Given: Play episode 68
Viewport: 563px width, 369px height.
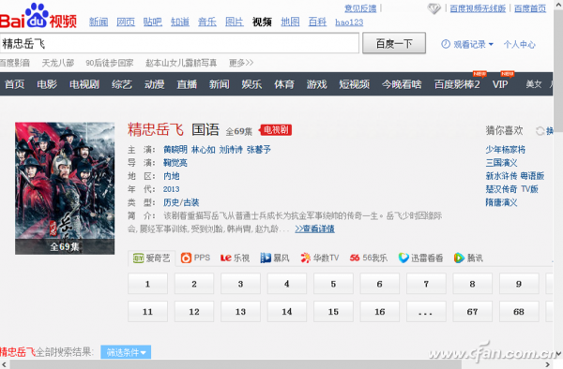Looking at the screenshot, I should coord(519,312).
